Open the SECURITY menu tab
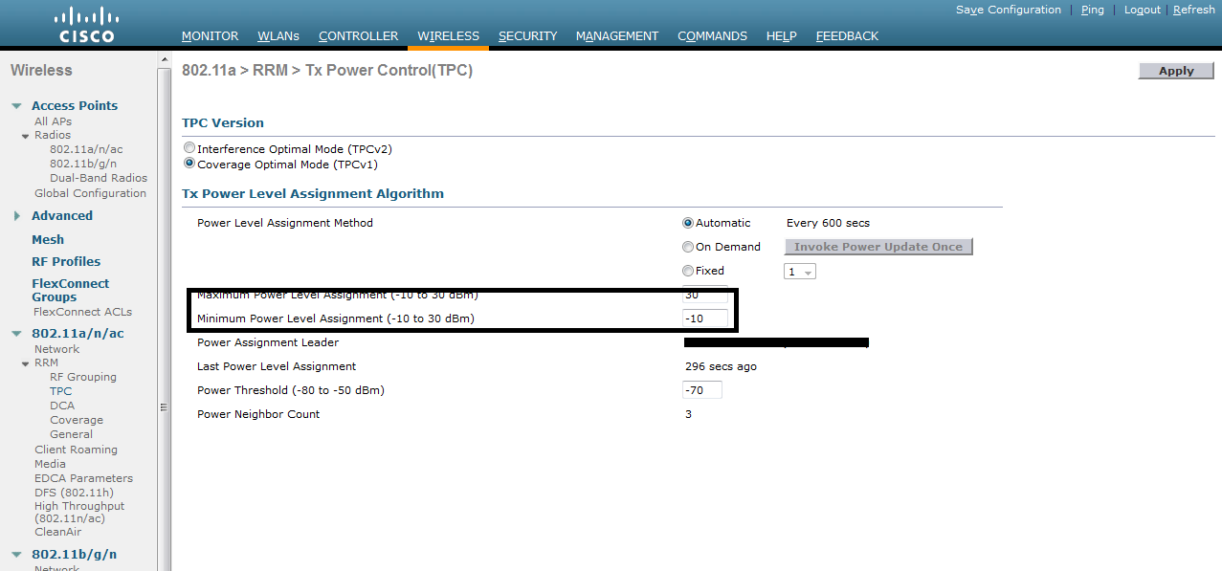The width and height of the screenshot is (1222, 571). [x=527, y=36]
